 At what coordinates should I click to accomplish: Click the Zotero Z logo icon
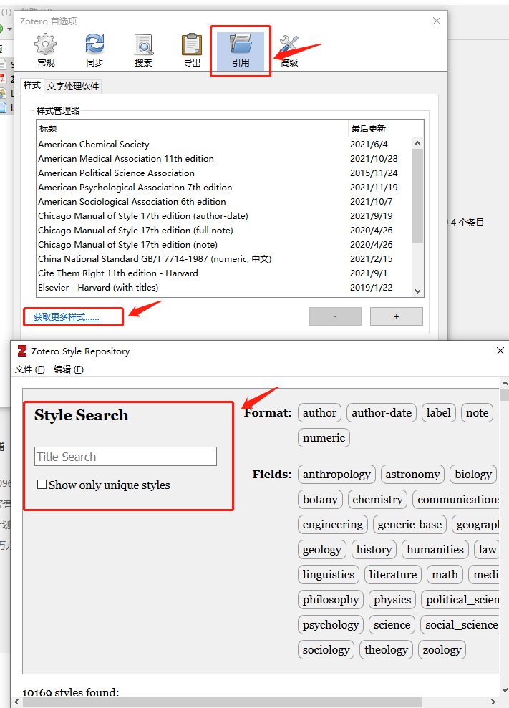(22, 351)
